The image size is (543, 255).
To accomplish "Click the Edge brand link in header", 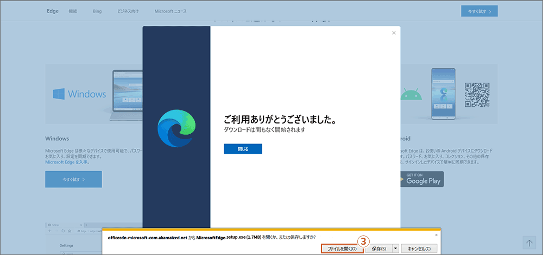I will [x=53, y=11].
